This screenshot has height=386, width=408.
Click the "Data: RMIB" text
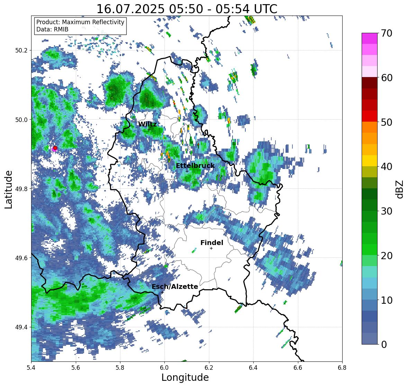point(52,29)
